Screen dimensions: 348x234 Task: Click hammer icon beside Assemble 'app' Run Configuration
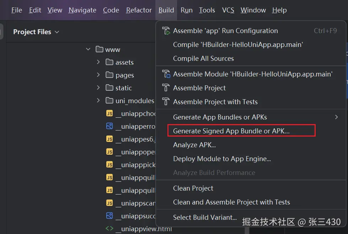166,31
